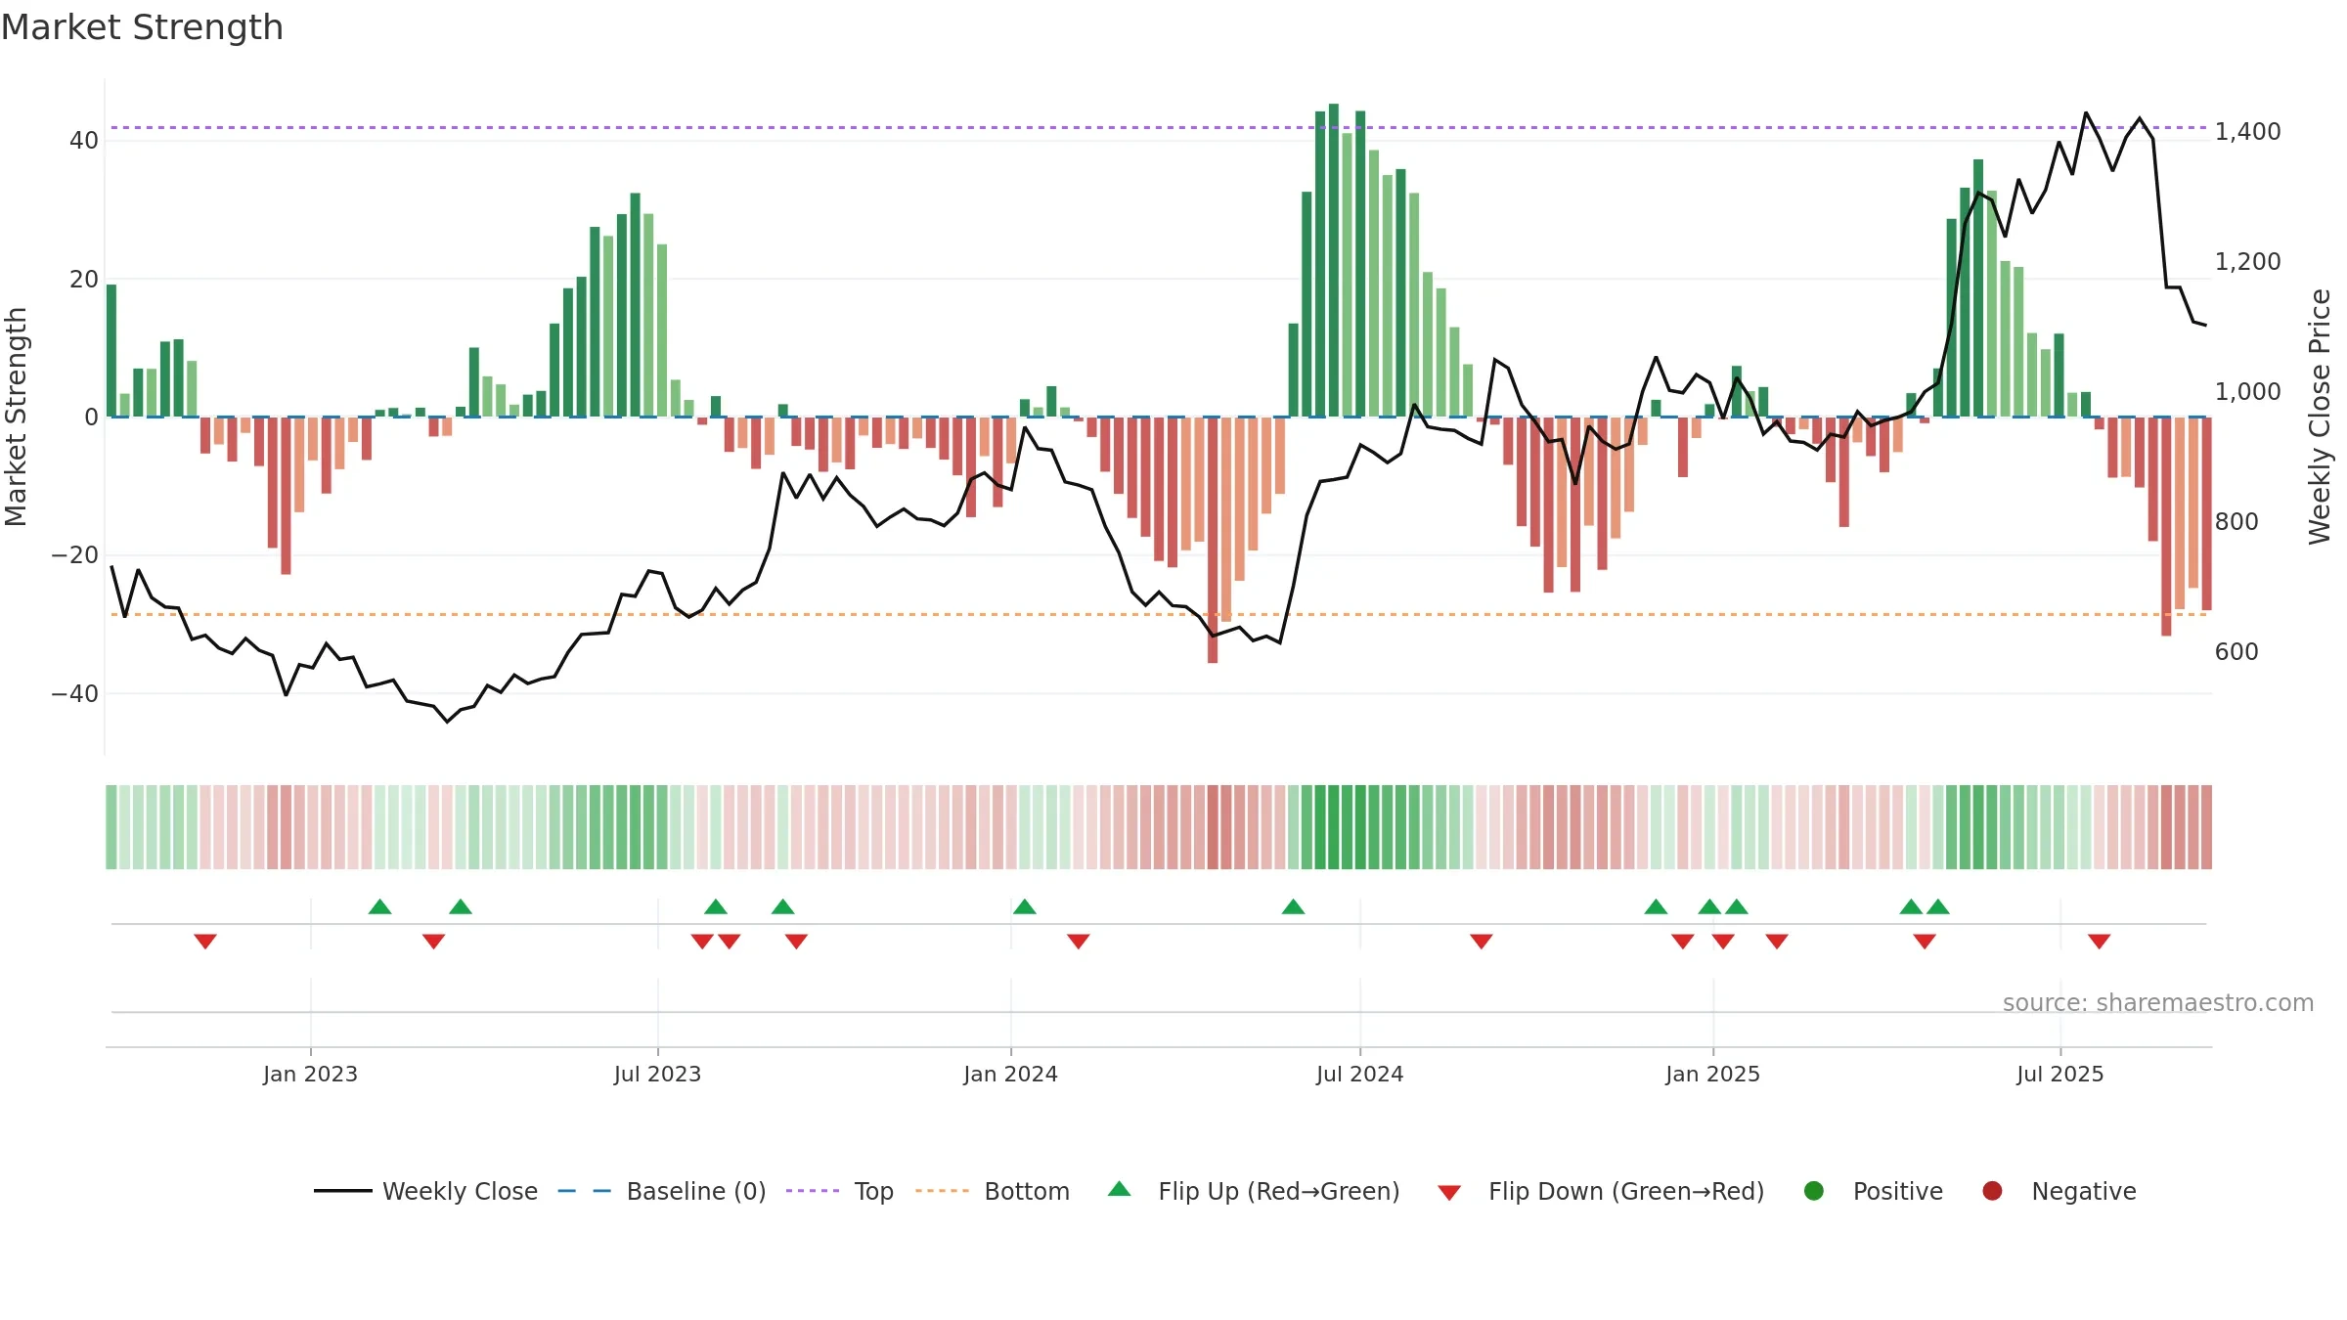Viewport: 2347px width, 1320px height.
Task: Toggle the Negative legend entry
Action: coord(2059,1191)
